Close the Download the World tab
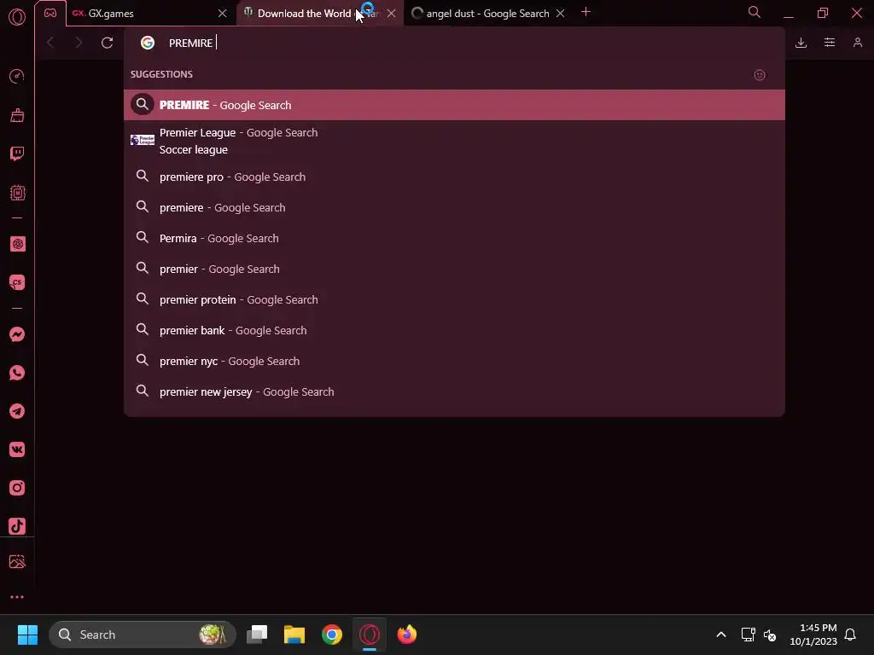Screen dimensions: 874x655 click(x=391, y=14)
